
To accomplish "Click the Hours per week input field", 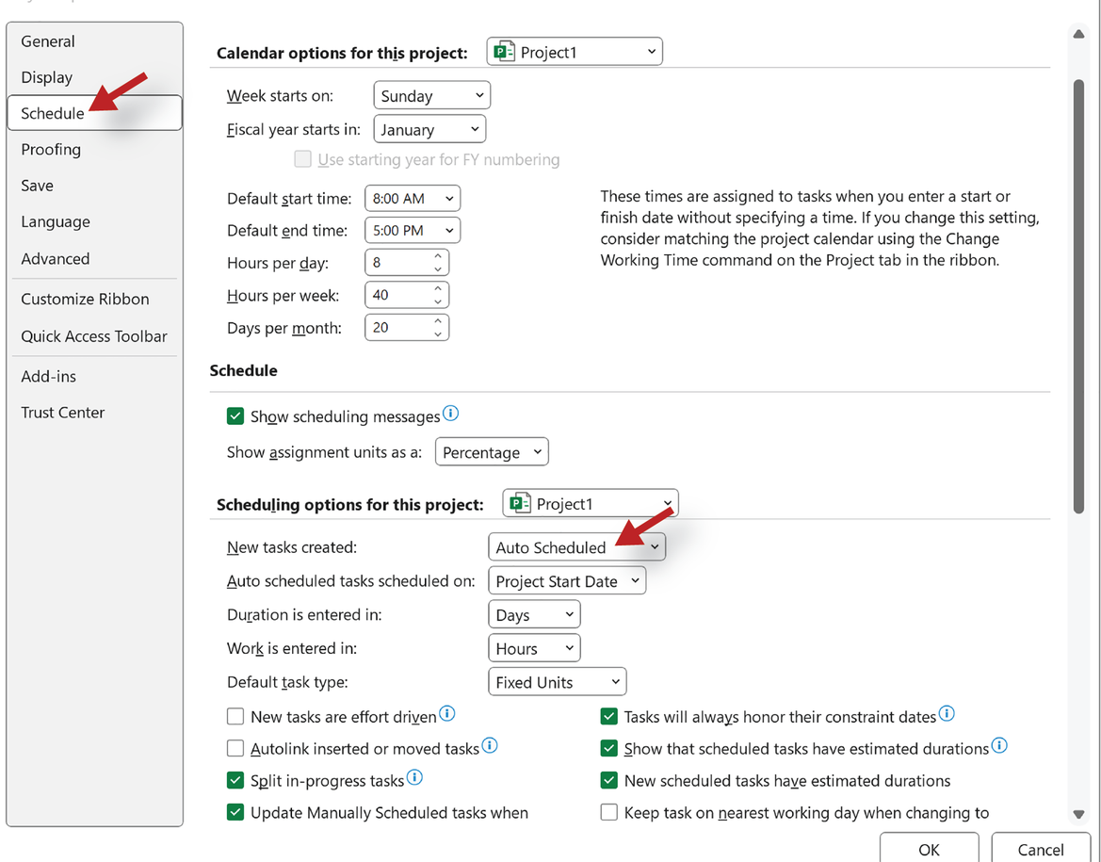I will tap(398, 295).
